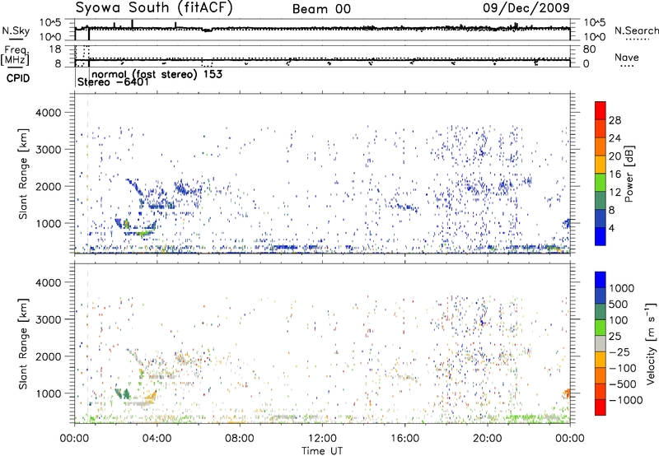
Task: Click the '-500' tick on Velocity colorbar
Action: click(623, 384)
